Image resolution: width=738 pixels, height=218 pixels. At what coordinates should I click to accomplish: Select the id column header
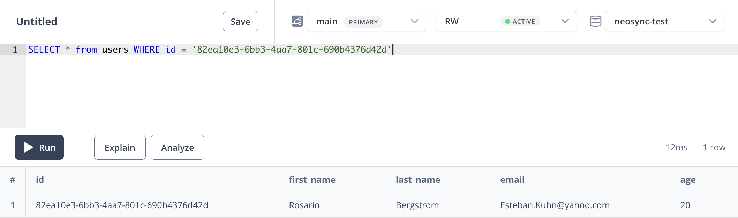pos(40,180)
